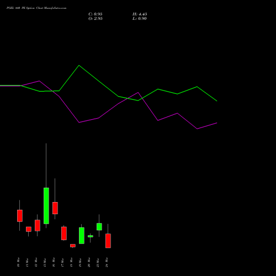The width and height of the screenshot is (276, 276).
Task: Click the red candle for 17 Mar
Action: pyautogui.click(x=64, y=233)
